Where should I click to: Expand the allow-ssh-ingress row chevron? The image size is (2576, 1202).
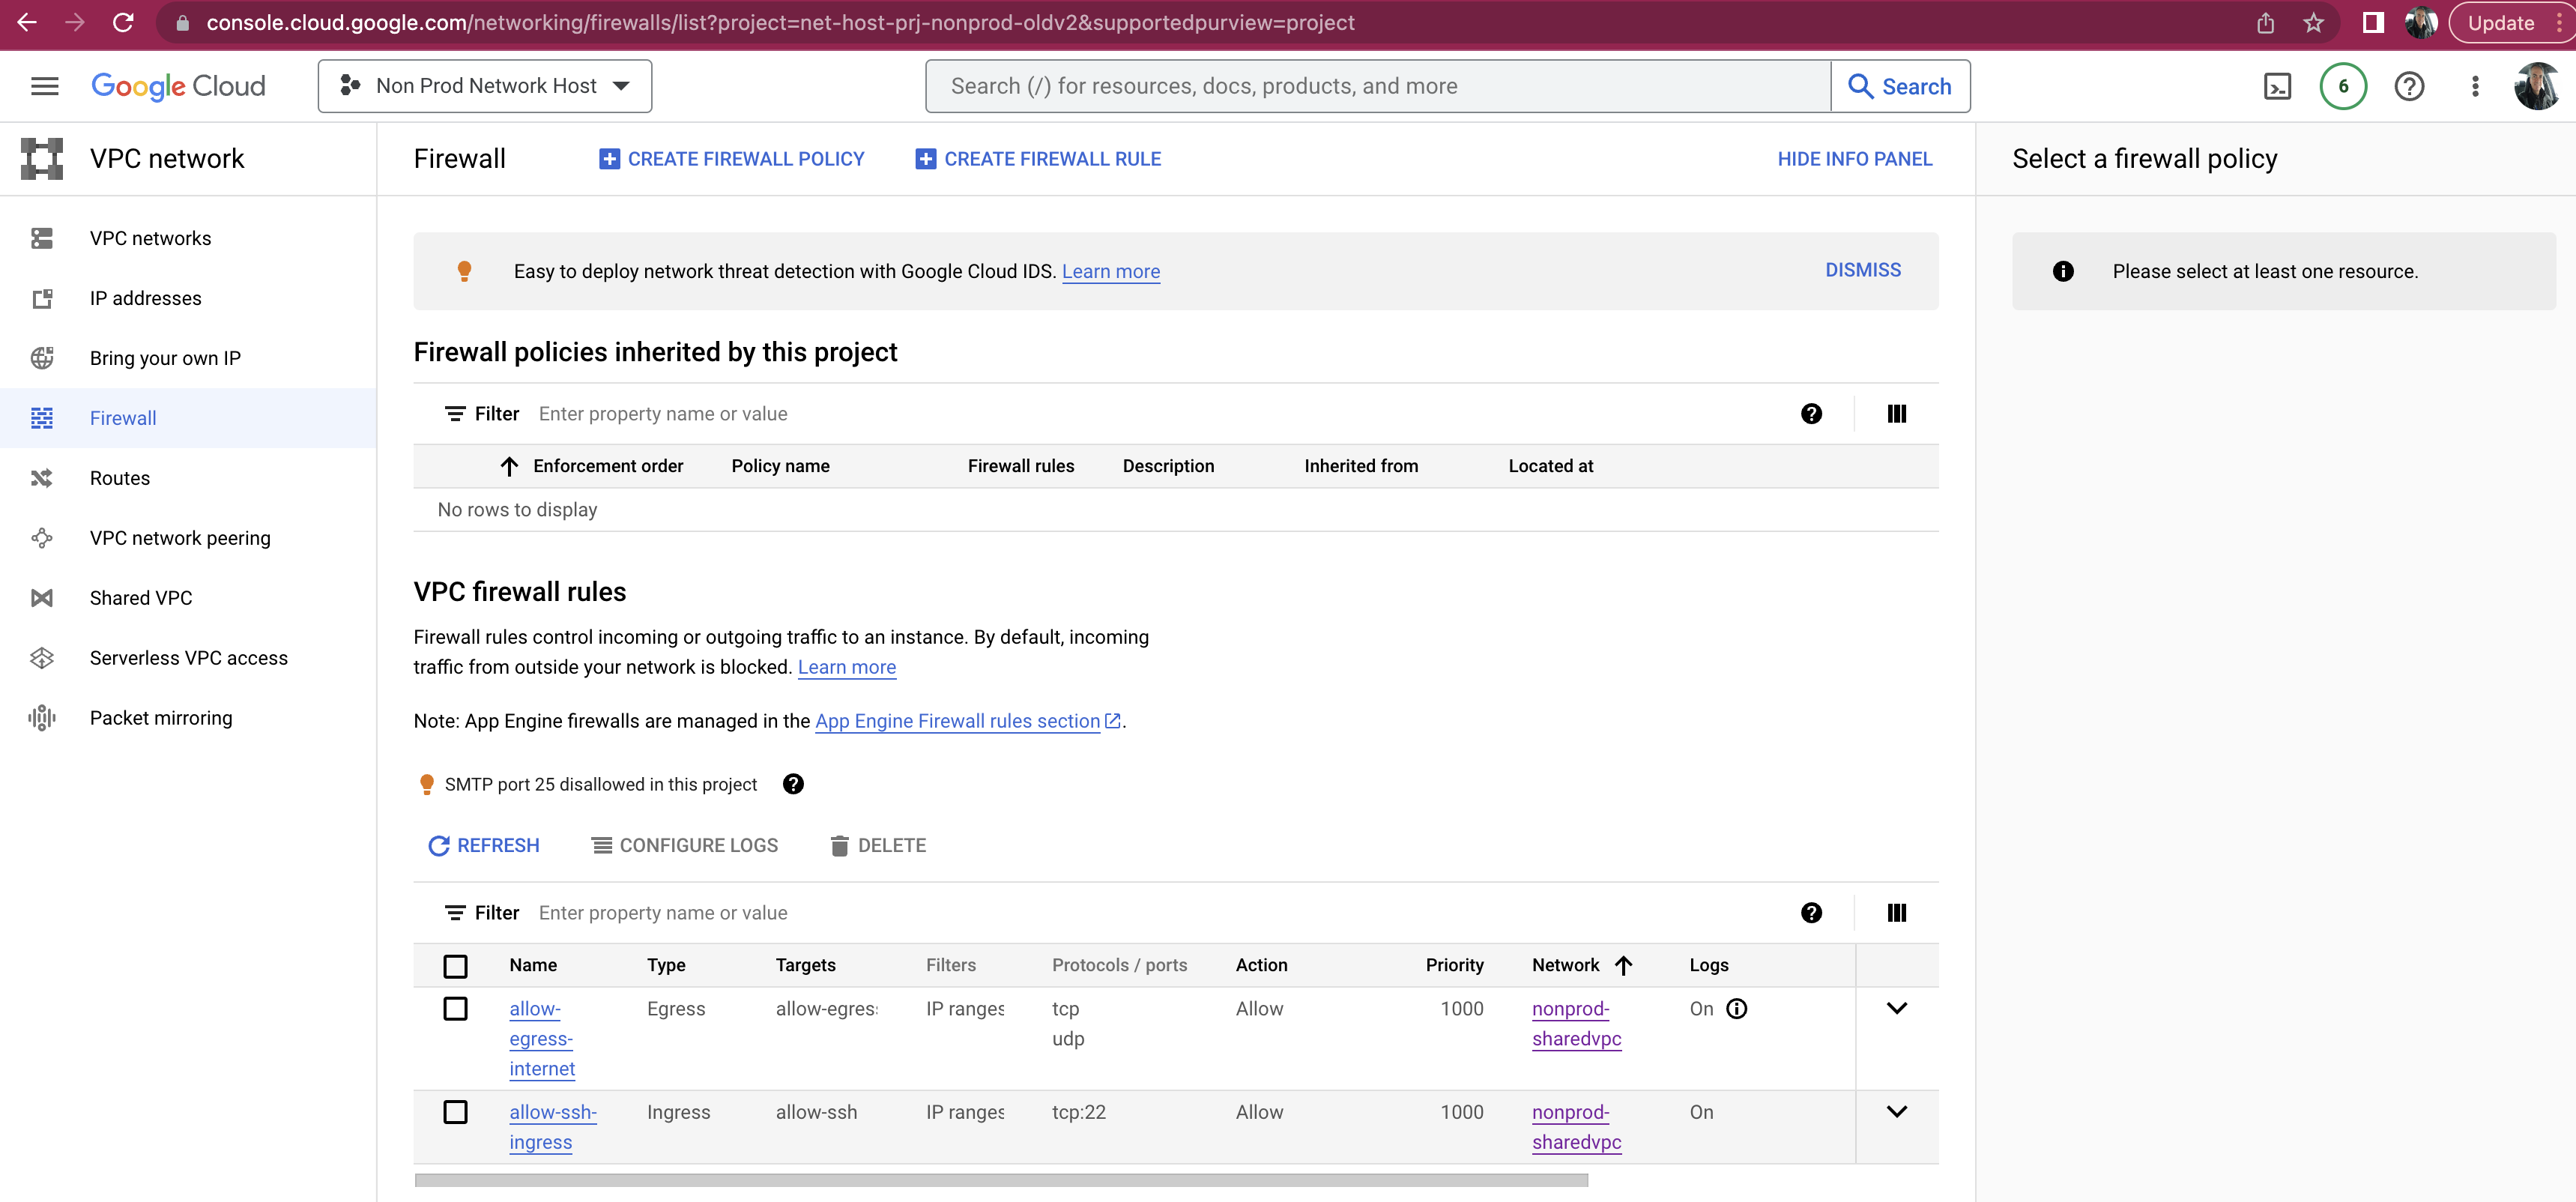pyautogui.click(x=1896, y=1111)
